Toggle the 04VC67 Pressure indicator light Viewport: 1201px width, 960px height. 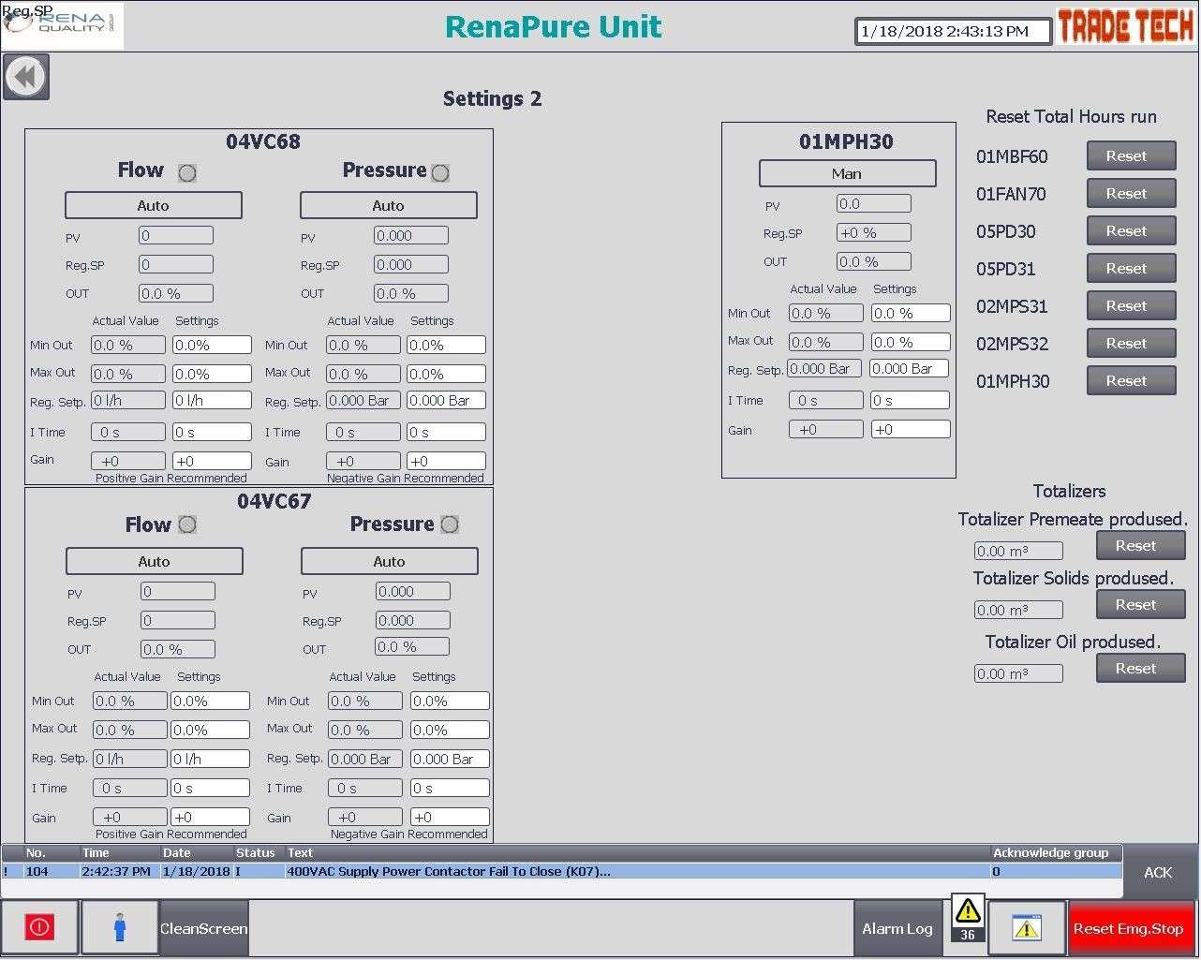pos(450,524)
